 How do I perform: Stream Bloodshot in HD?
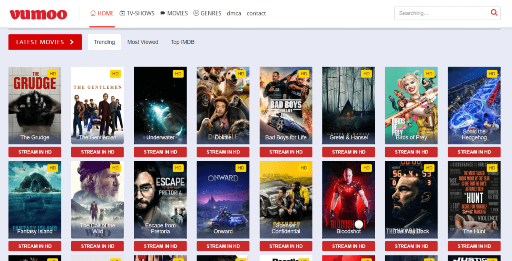(x=349, y=246)
